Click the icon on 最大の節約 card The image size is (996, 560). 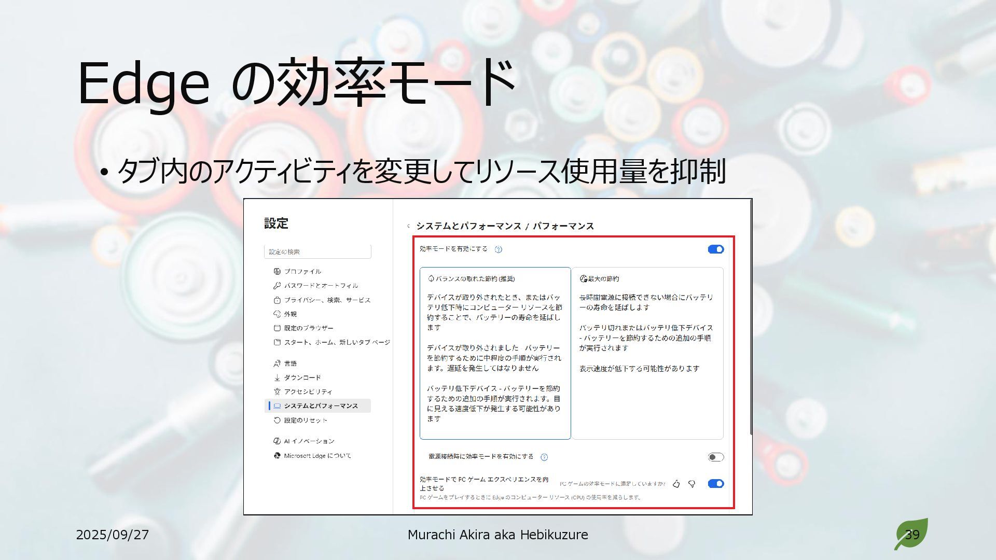tap(583, 279)
